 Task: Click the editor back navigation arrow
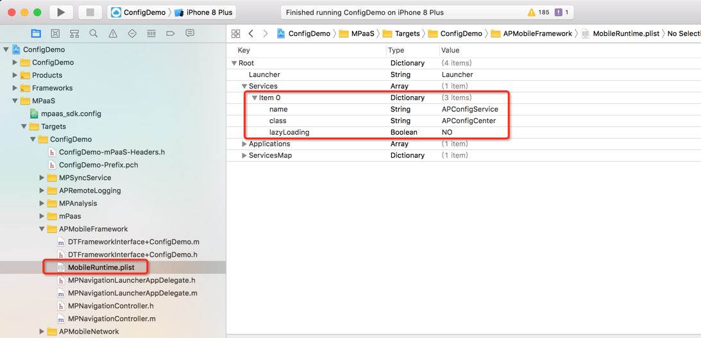251,33
